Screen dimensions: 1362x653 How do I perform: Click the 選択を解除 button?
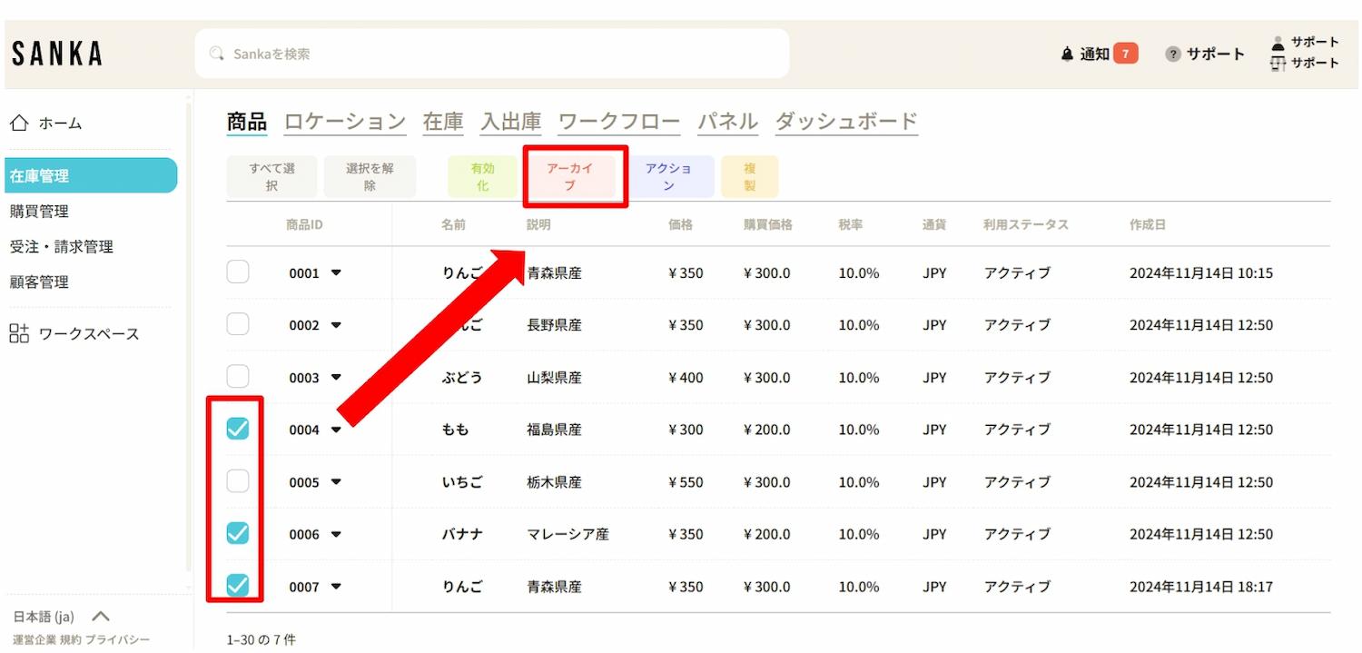370,177
